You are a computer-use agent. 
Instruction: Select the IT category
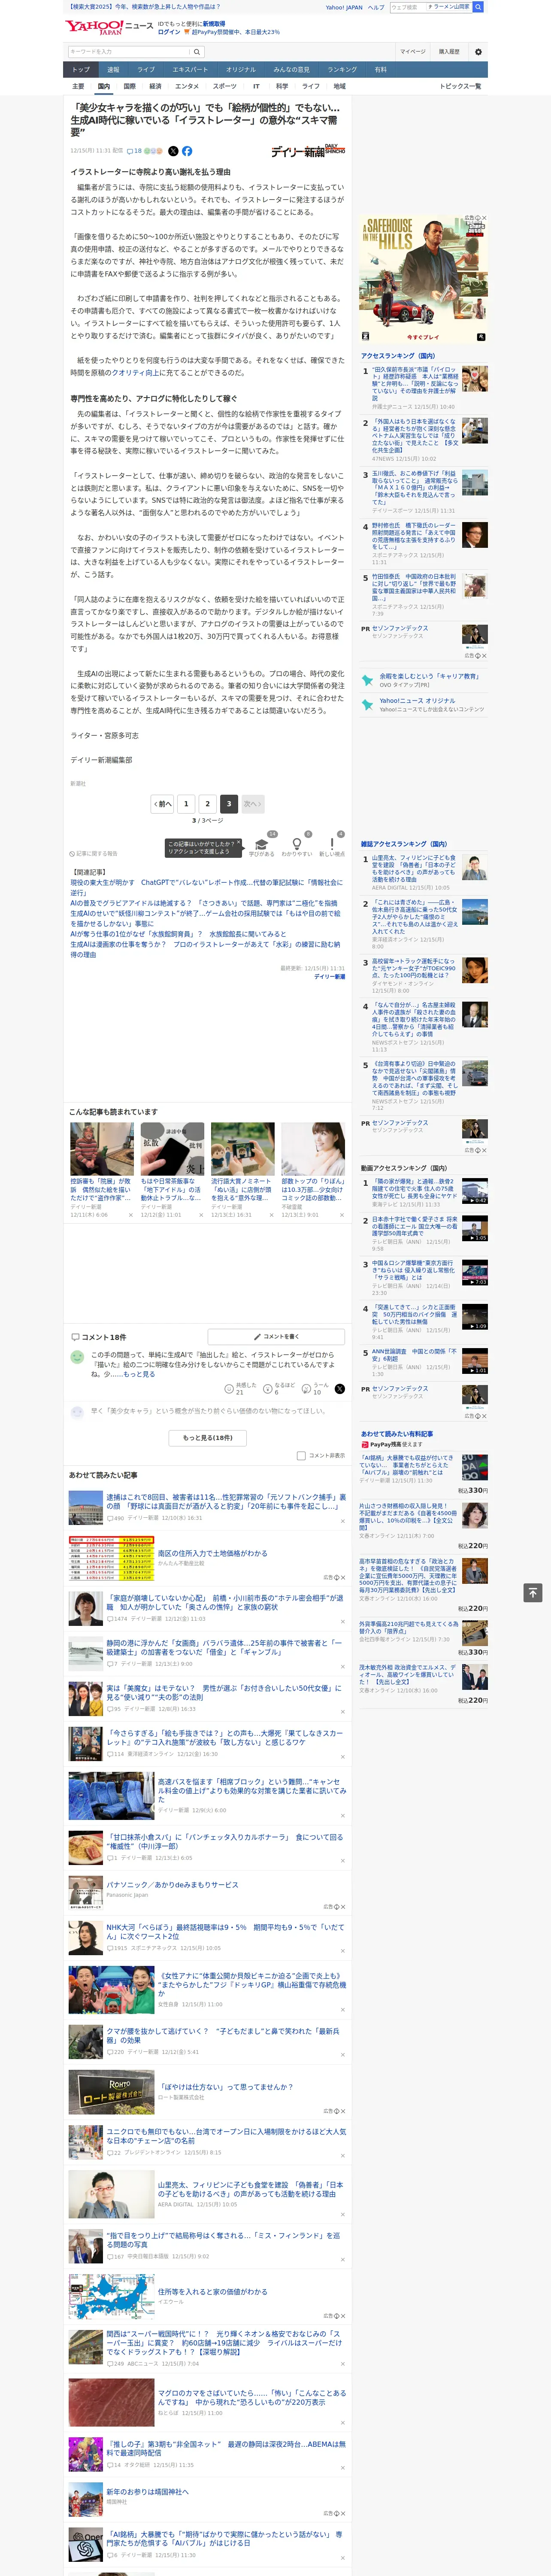[x=256, y=86]
